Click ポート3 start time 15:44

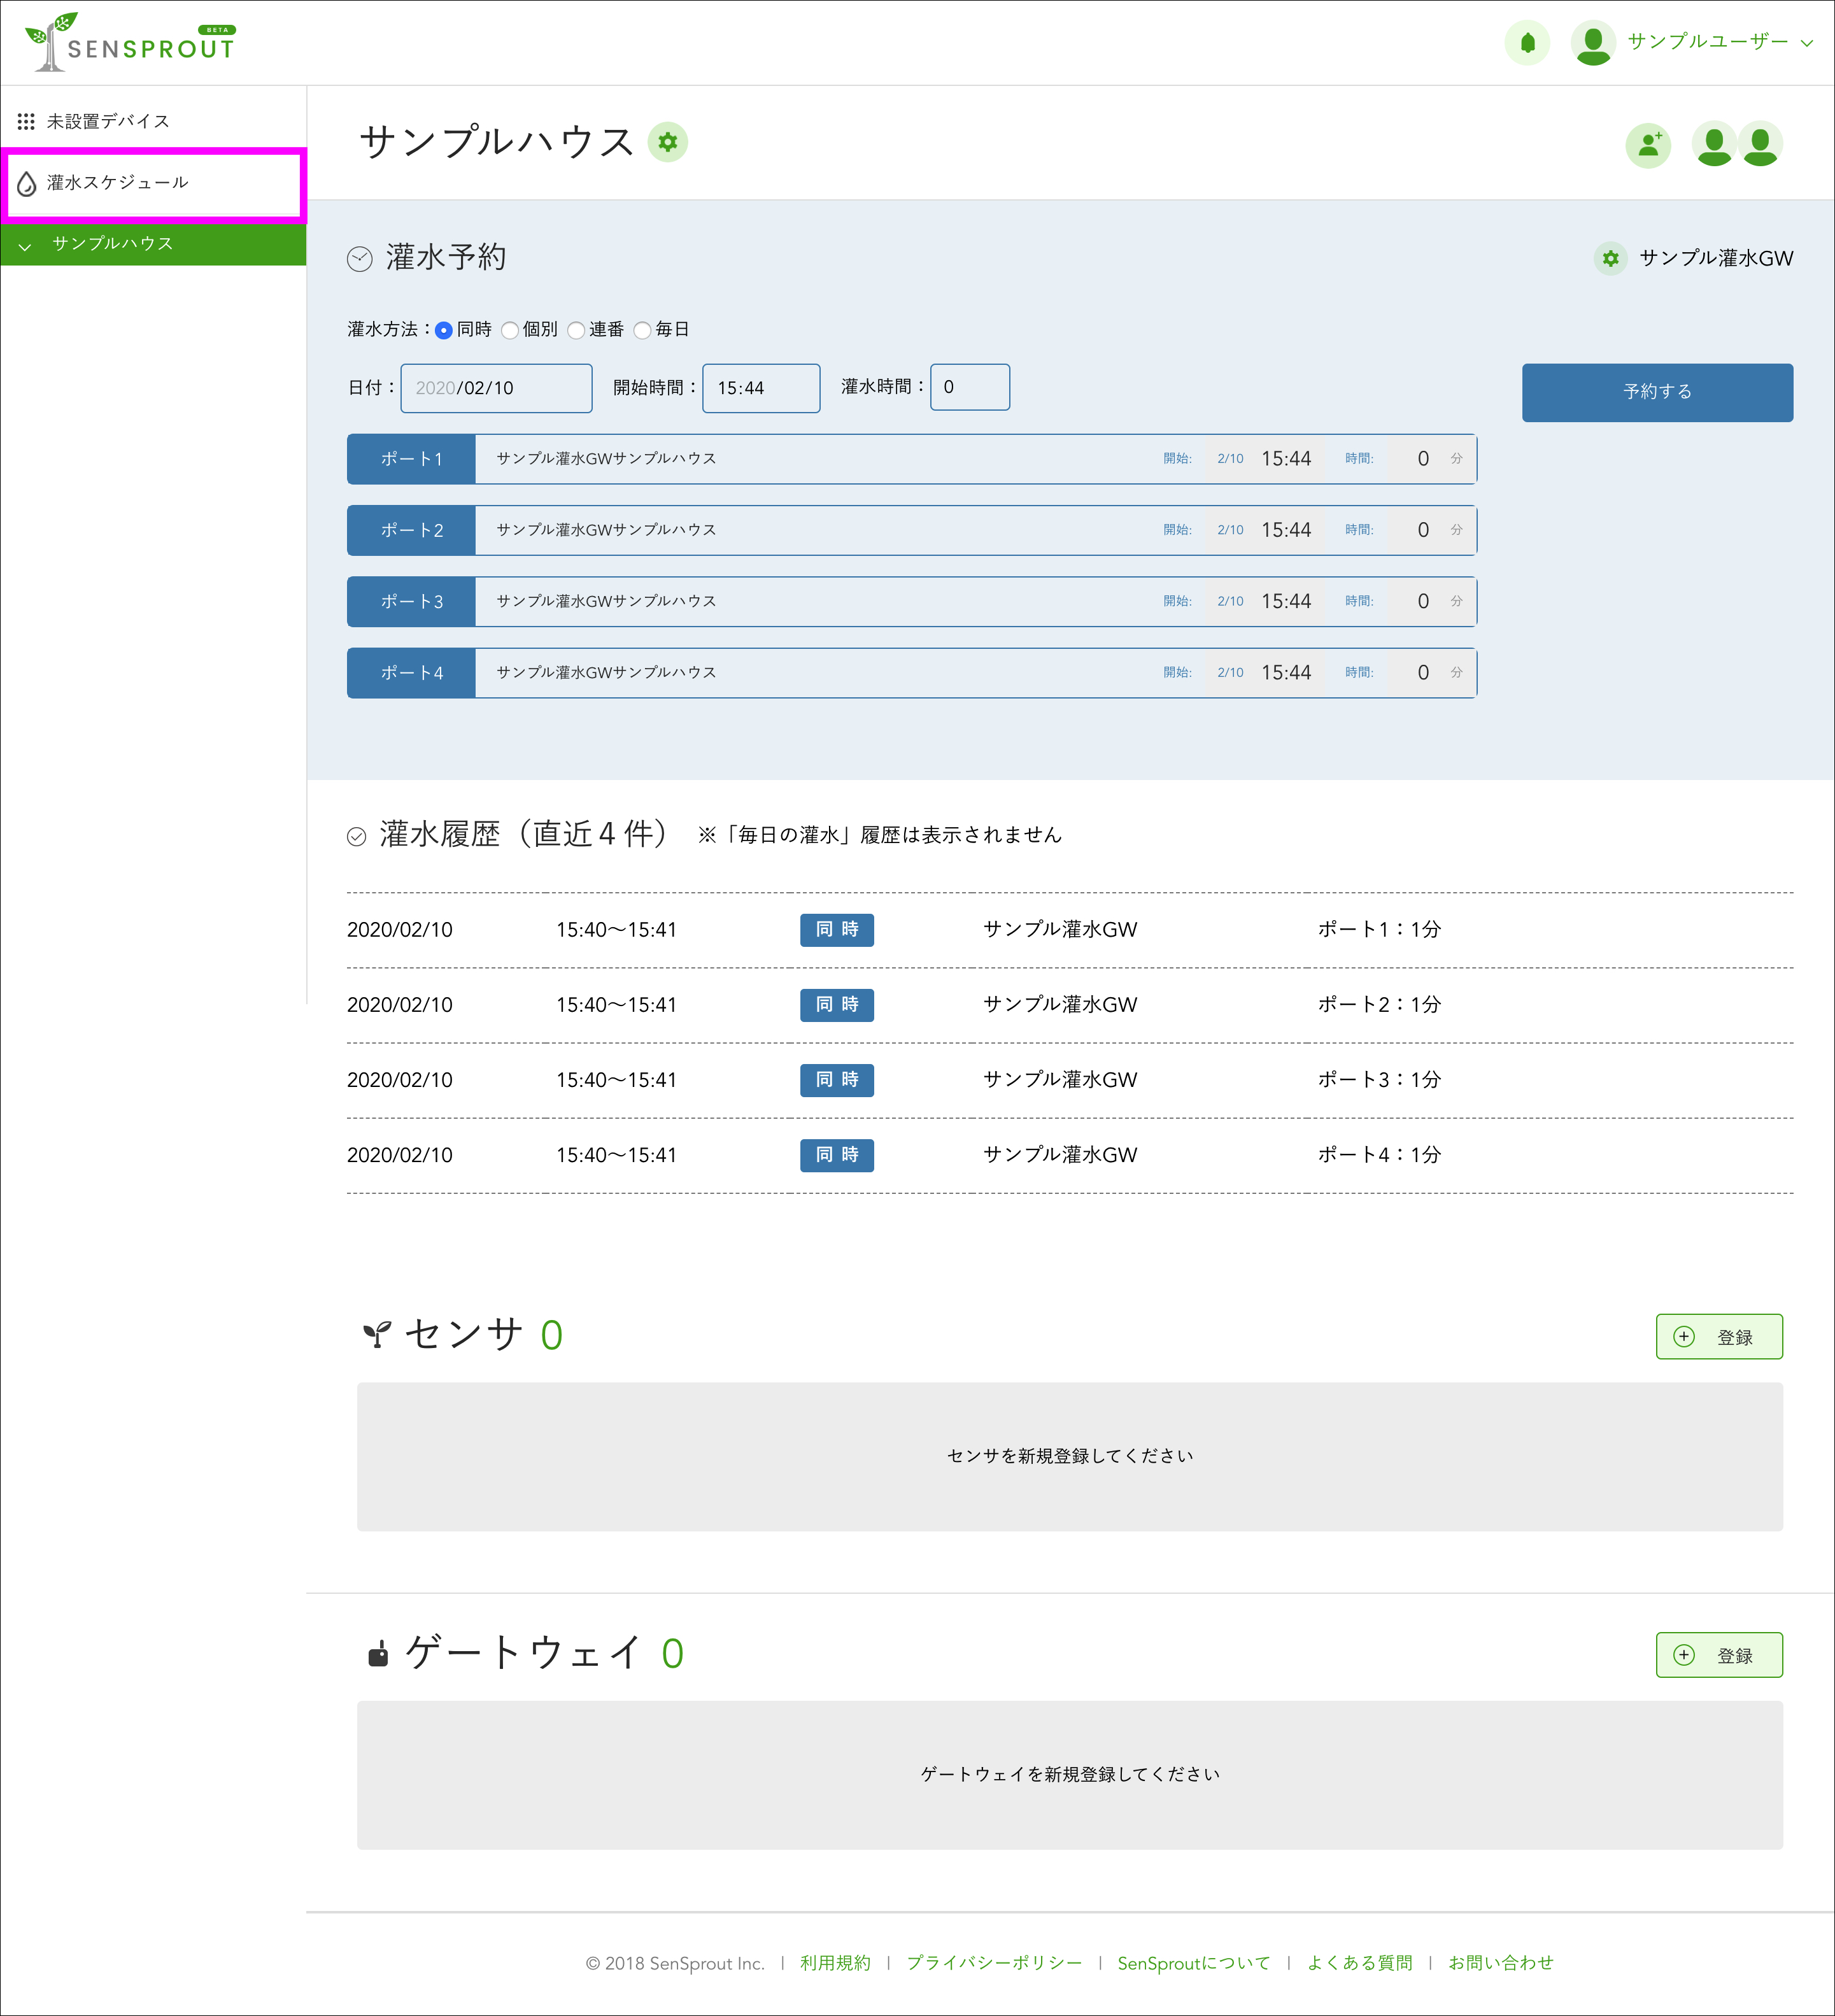(x=1286, y=601)
